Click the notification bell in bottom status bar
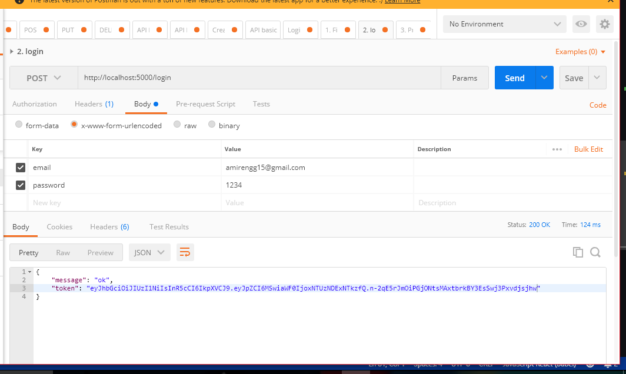Viewport: 626px width, 374px height. 608,363
